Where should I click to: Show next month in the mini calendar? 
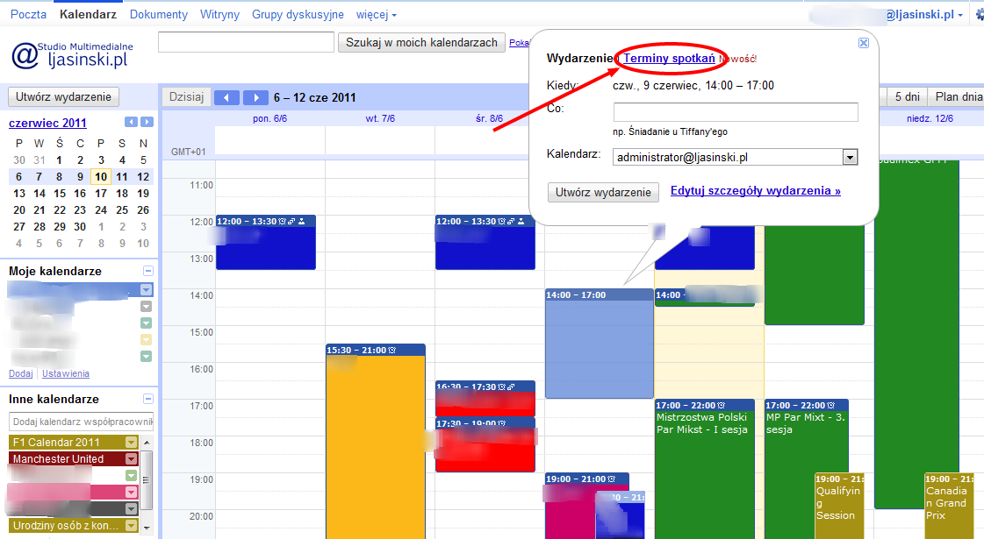pyautogui.click(x=147, y=122)
